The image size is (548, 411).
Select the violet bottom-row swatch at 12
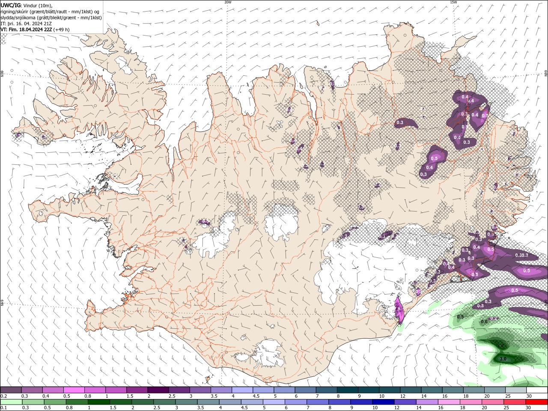(405, 402)
